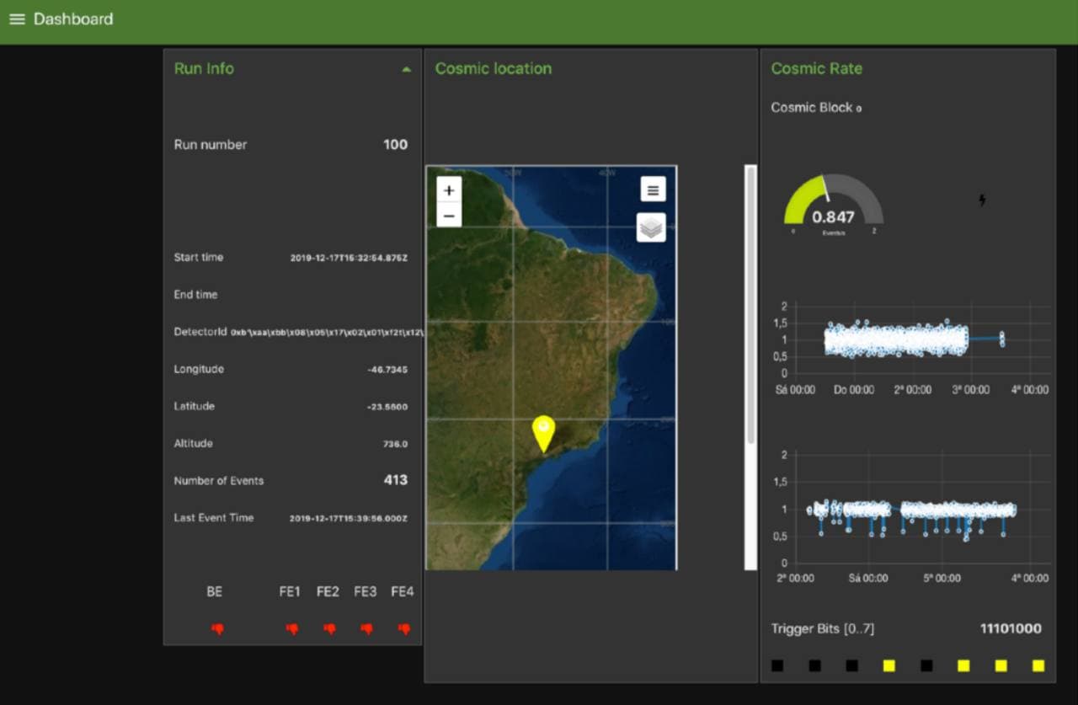The height and width of the screenshot is (705, 1078).
Task: Open the map menu list icon
Action: pyautogui.click(x=653, y=189)
